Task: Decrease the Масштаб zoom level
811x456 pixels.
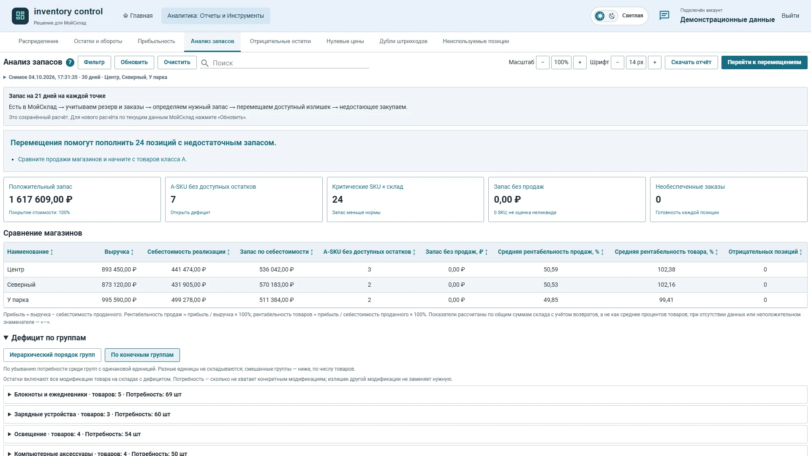Action: [543, 62]
